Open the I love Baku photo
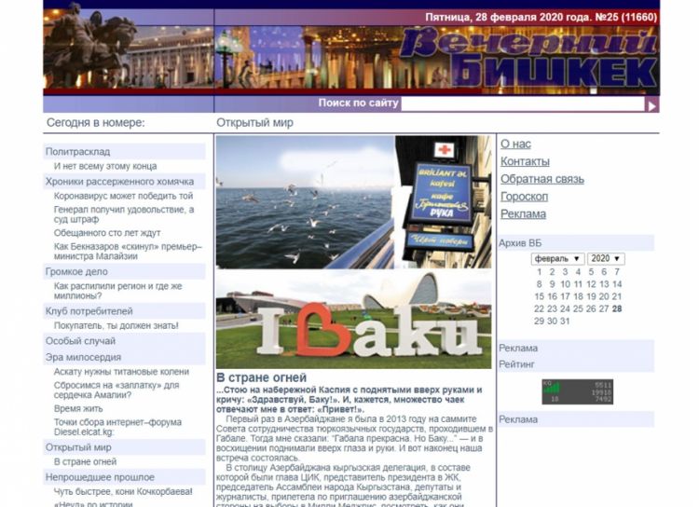This screenshot has height=507, width=699. (x=353, y=322)
